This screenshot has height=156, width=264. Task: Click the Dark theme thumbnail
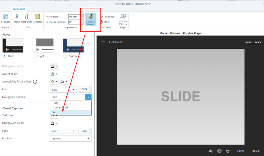click(13, 45)
